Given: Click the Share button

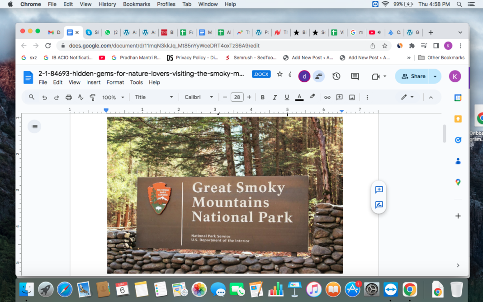Looking at the screenshot, I should [x=413, y=76].
